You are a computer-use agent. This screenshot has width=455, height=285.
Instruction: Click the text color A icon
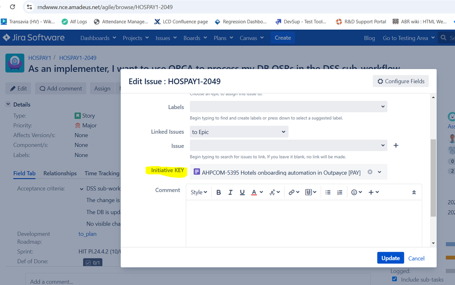pyautogui.click(x=254, y=192)
